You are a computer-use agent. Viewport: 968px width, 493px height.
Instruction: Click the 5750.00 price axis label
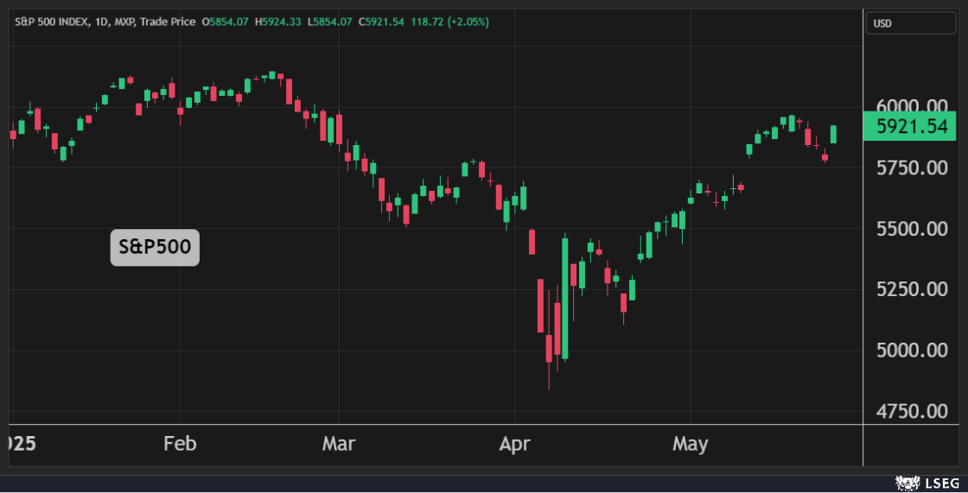[912, 167]
